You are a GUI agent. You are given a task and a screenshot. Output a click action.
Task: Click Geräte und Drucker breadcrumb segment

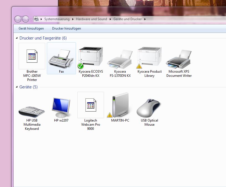tap(127, 19)
